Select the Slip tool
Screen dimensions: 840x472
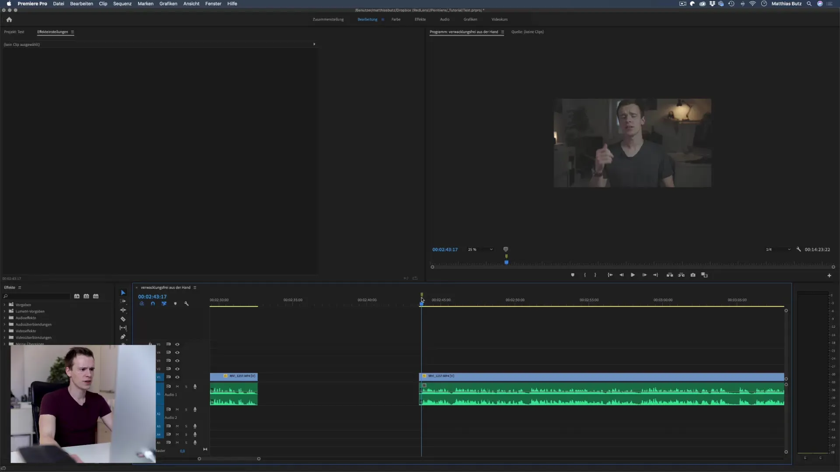[123, 328]
